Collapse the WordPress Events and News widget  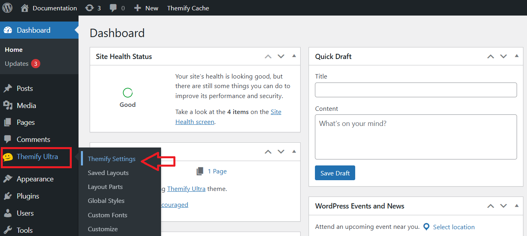(x=516, y=206)
